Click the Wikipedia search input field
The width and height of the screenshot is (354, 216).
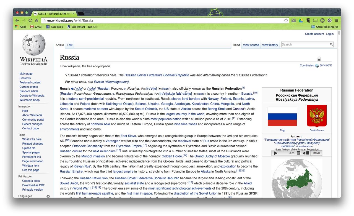[x=305, y=44]
